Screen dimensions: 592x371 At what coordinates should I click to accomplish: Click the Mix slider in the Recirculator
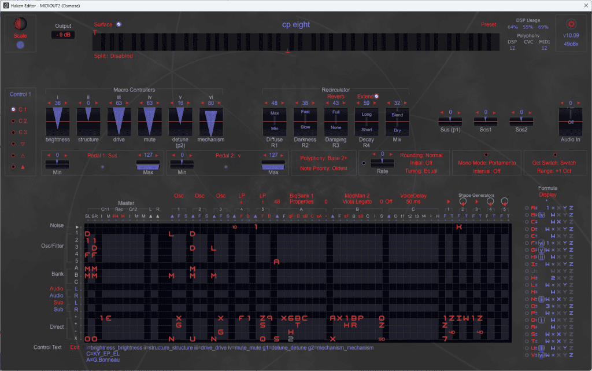(397, 122)
